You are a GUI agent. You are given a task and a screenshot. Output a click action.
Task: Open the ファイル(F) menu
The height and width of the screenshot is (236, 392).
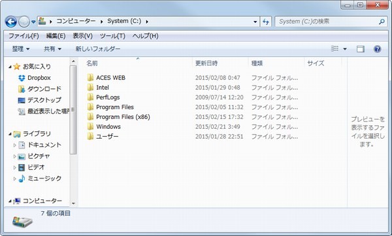[x=24, y=36]
